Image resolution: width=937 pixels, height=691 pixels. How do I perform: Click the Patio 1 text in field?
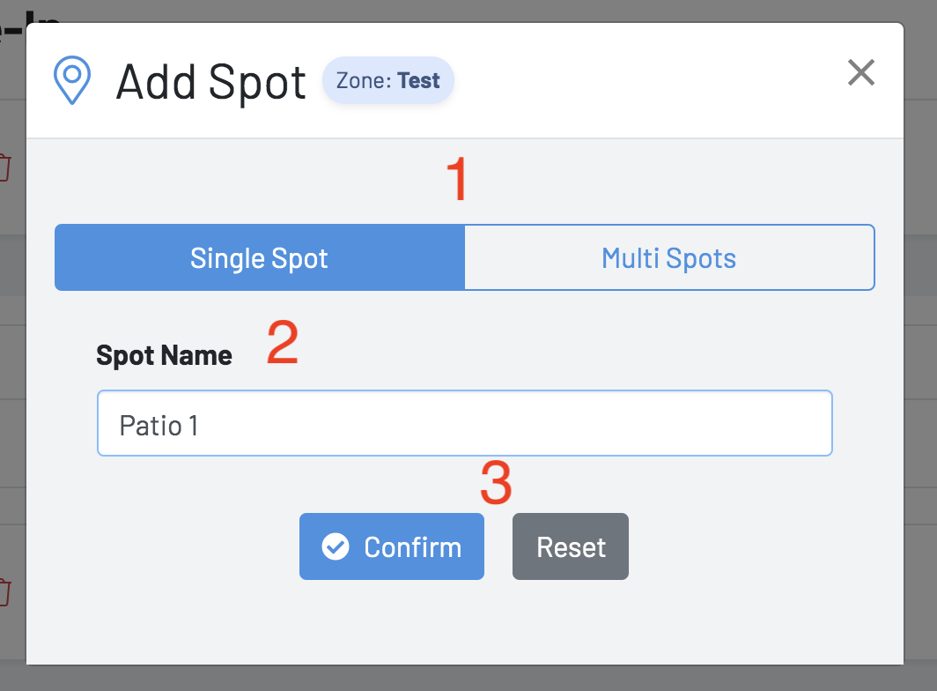pos(159,426)
